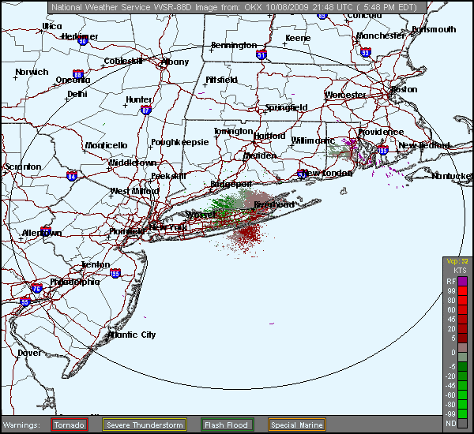Click the Albany city label
474x434 pixels.
(x=175, y=62)
